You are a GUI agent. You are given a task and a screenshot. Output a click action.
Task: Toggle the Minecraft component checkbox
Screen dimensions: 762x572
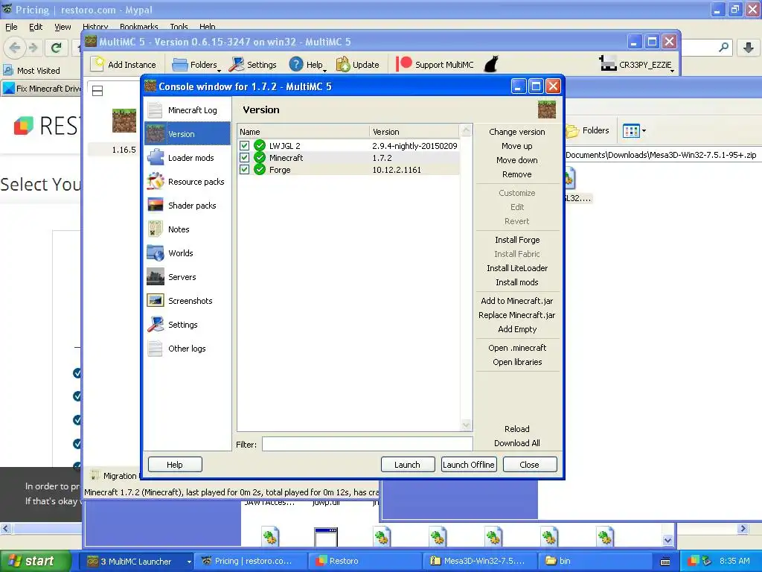(x=244, y=158)
